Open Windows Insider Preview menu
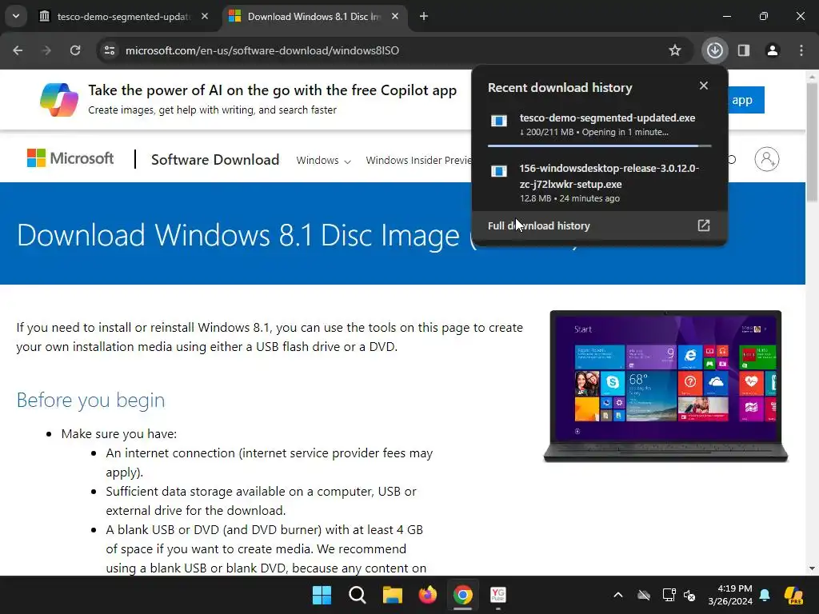 point(417,160)
